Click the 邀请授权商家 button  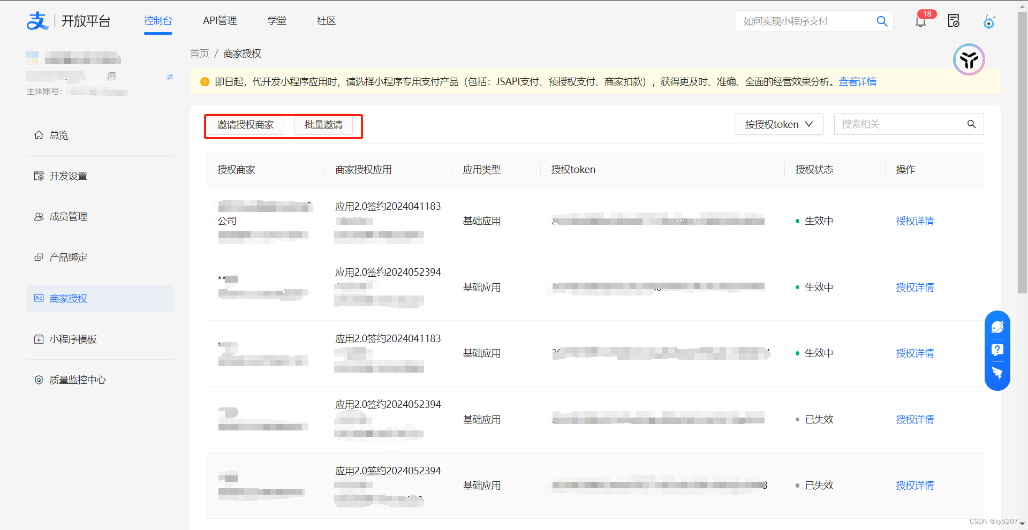tap(245, 125)
